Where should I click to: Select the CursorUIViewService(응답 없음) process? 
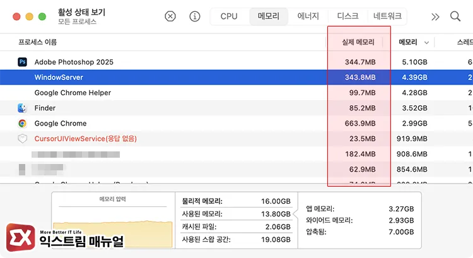85,139
